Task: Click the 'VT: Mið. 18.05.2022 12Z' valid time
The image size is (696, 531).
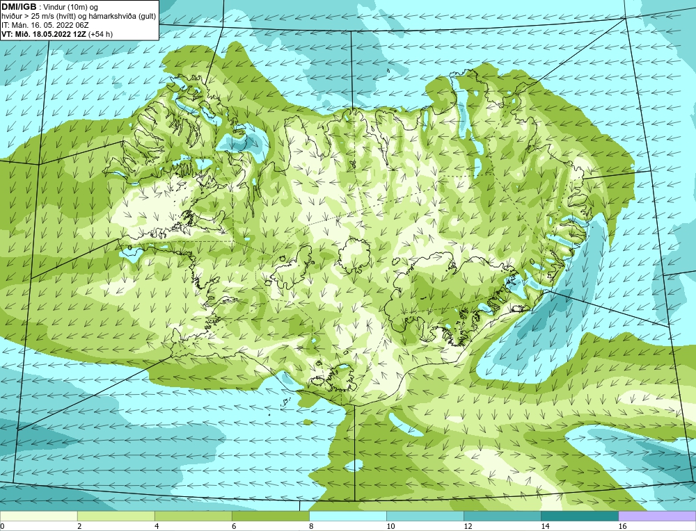Action: coord(43,34)
